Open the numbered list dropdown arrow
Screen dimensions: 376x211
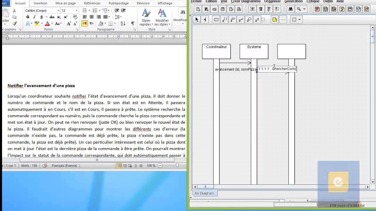pos(99,11)
